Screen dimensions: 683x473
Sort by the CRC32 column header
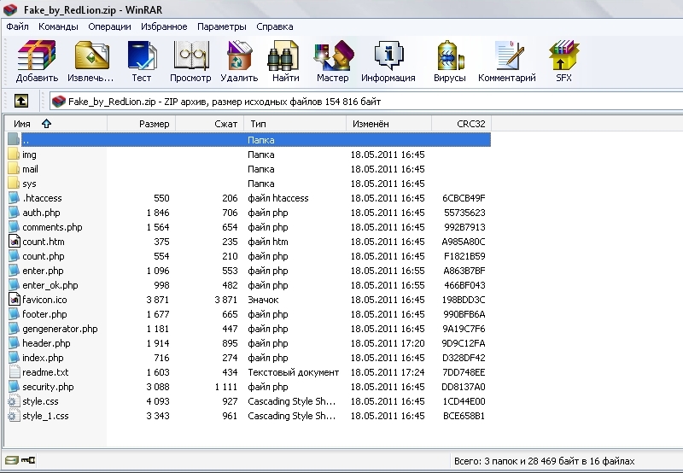pyautogui.click(x=461, y=124)
